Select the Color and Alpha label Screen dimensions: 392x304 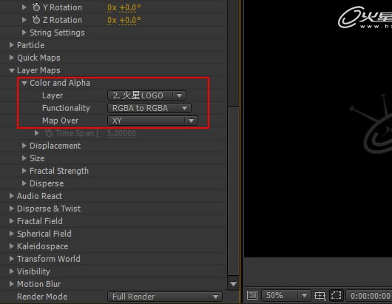(x=60, y=83)
